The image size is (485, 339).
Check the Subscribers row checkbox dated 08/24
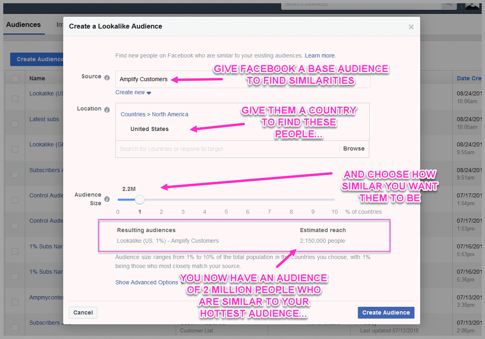click(15, 175)
